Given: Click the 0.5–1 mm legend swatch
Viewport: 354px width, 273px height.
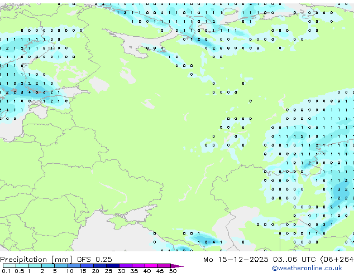Looking at the screenshot, I should 22,266.
